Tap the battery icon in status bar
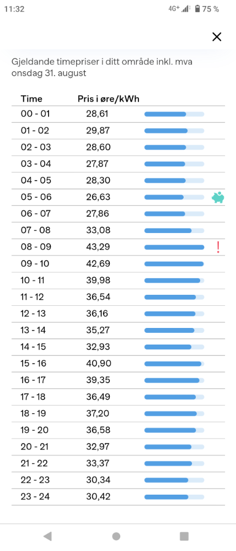236x551 pixels. 197,9
